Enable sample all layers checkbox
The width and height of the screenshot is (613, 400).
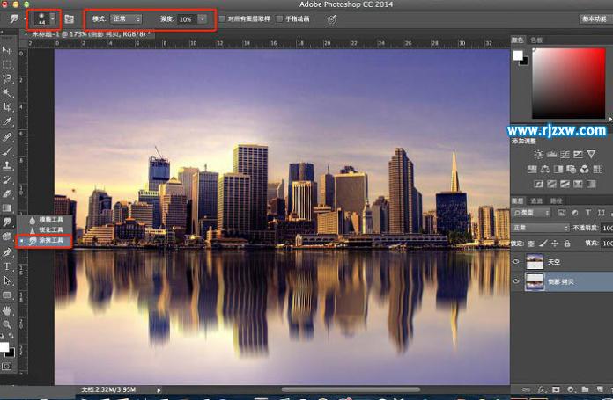(222, 18)
